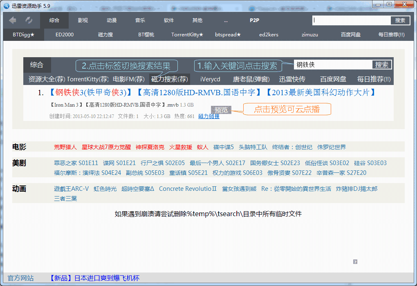The image size is (417, 286).
Task: Select the 音乐 category tab
Action: click(140, 20)
